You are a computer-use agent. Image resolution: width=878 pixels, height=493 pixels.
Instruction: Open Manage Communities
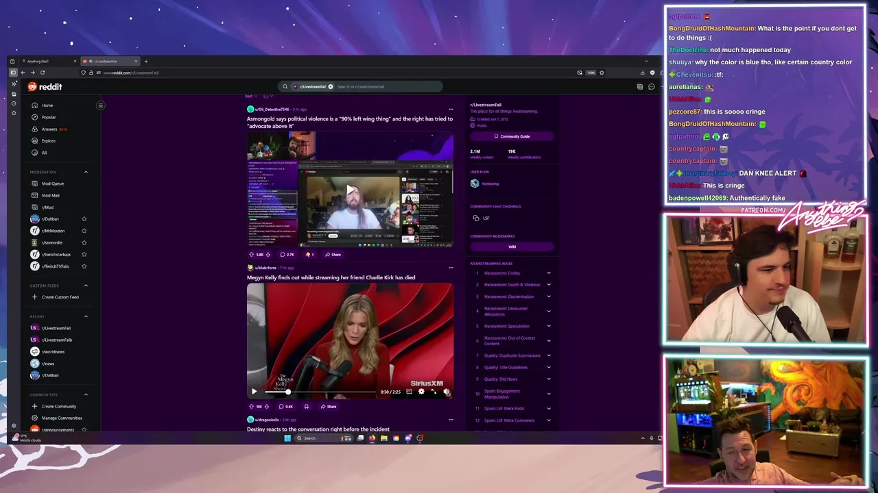coord(56,418)
